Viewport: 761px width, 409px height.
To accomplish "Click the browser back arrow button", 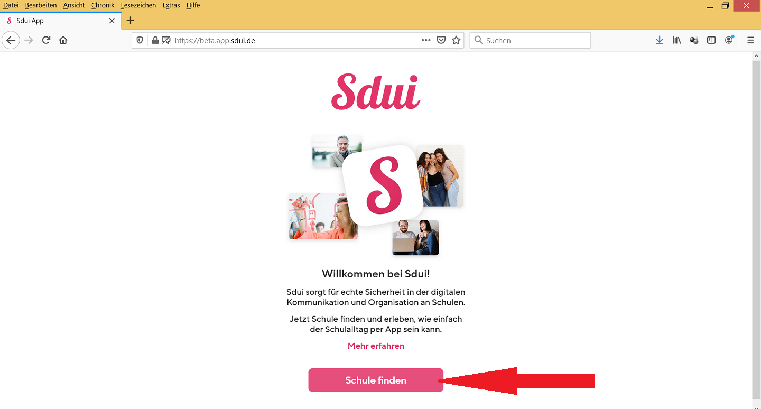I will coord(11,40).
